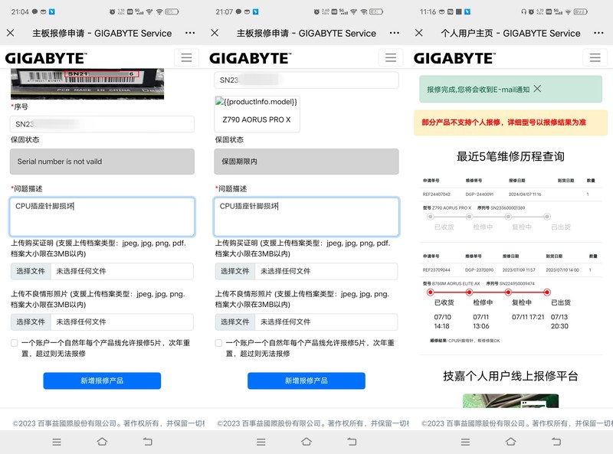This screenshot has height=454, width=613.
Task: Edit the 问题描述 text area
Action: [102, 215]
